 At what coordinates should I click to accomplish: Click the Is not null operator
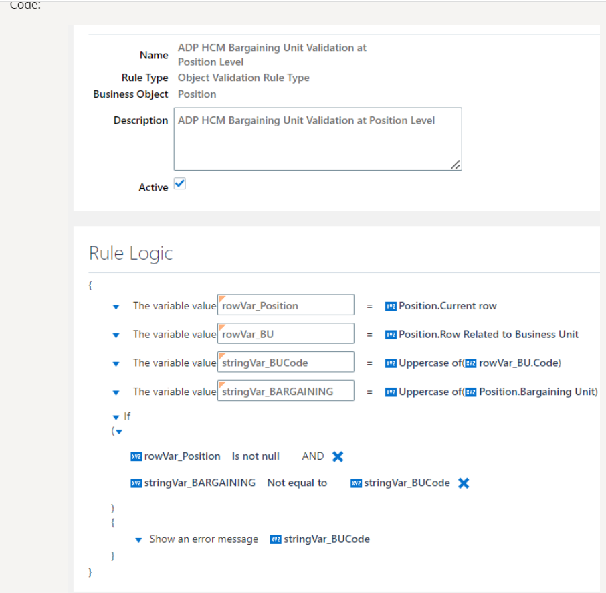[256, 456]
